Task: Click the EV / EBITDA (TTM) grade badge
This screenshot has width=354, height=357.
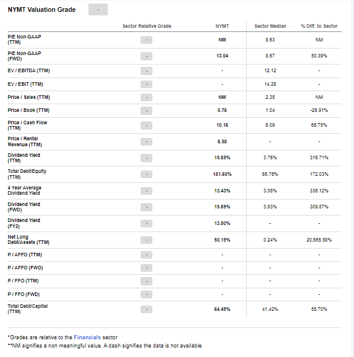Action: pos(146,71)
